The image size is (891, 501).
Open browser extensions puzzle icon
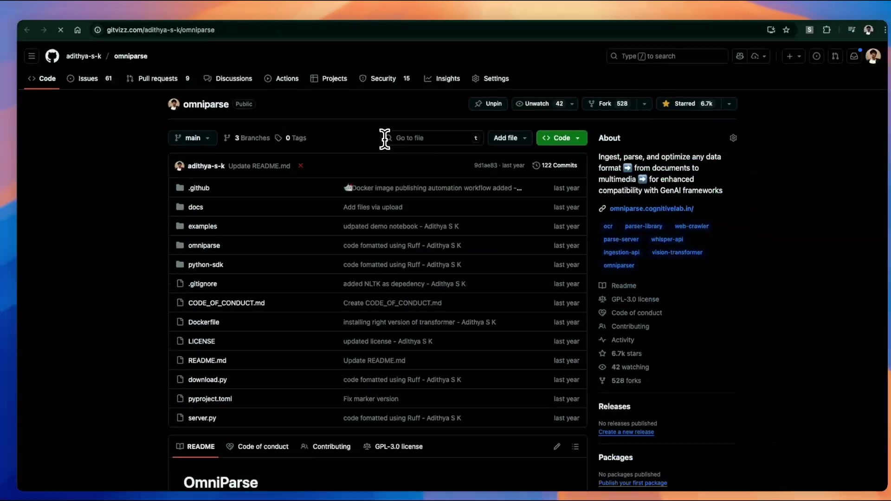coord(826,30)
